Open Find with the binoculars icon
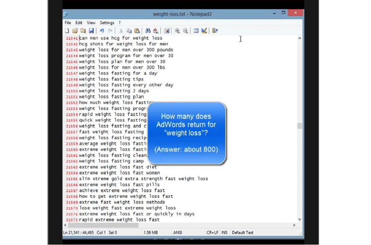This screenshot has height=245, width=371. (148, 31)
